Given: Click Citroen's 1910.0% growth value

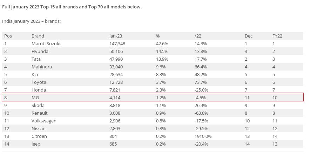Looking at the screenshot, I should 203,136.
